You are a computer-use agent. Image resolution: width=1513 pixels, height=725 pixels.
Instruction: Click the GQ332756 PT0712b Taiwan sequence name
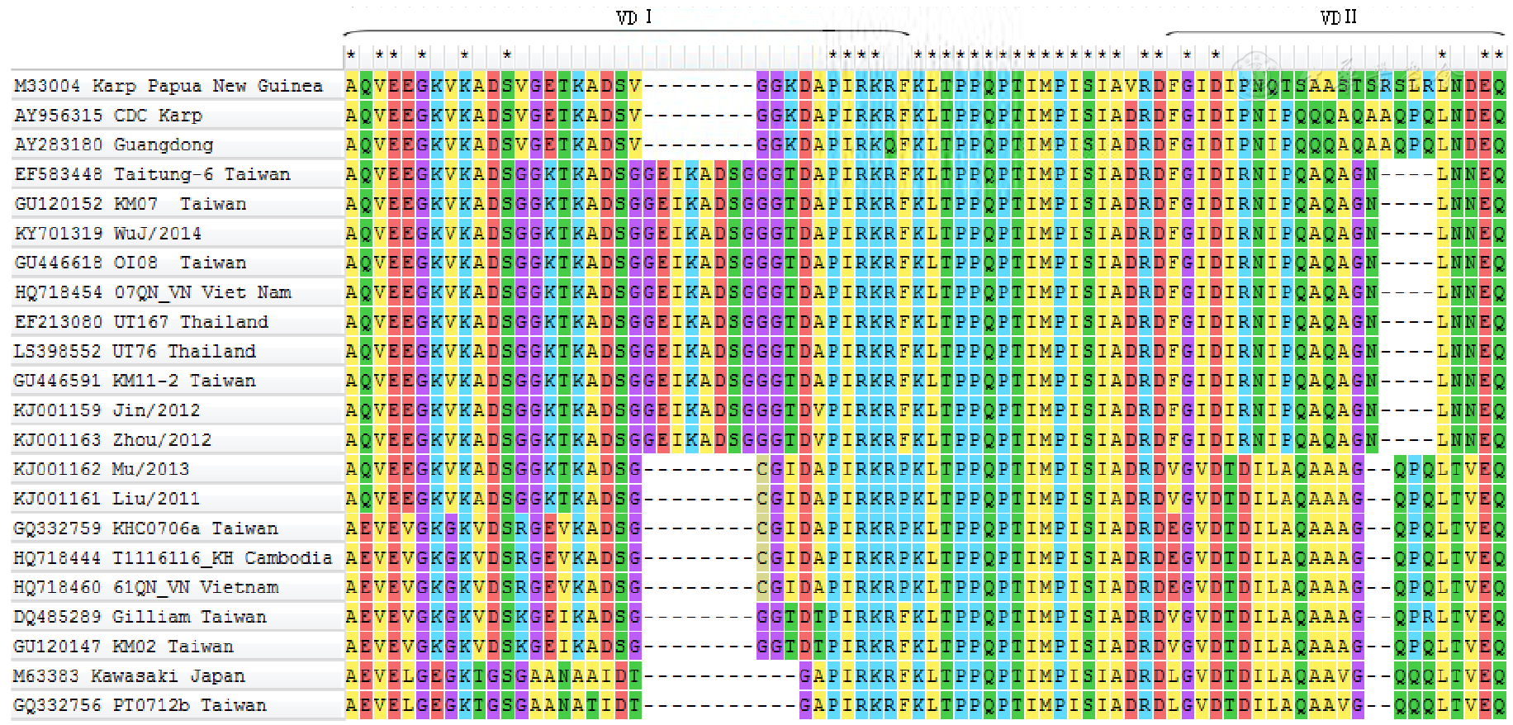[140, 705]
